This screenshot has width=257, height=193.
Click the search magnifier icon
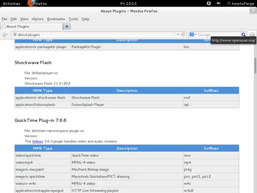pos(243,34)
